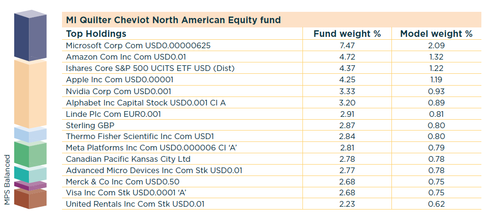Viewport: 488px width, 219px height.
Task: Click the teal segment of the stacked bar
Action: click(x=30, y=174)
